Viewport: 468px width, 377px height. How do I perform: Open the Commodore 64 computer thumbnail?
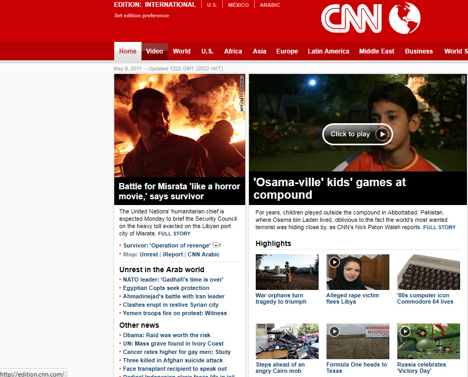pos(428,272)
